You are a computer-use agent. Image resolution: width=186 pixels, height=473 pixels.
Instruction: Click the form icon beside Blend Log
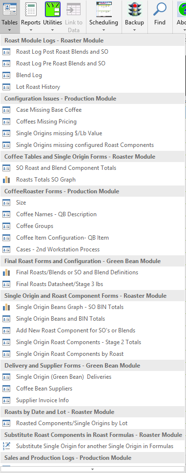pyautogui.click(x=6, y=75)
